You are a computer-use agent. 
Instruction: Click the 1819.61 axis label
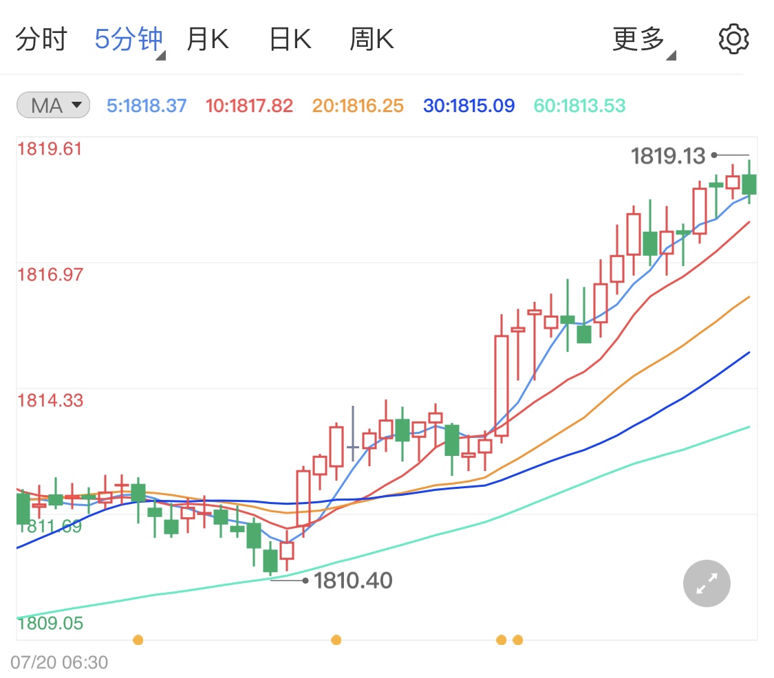(x=50, y=149)
